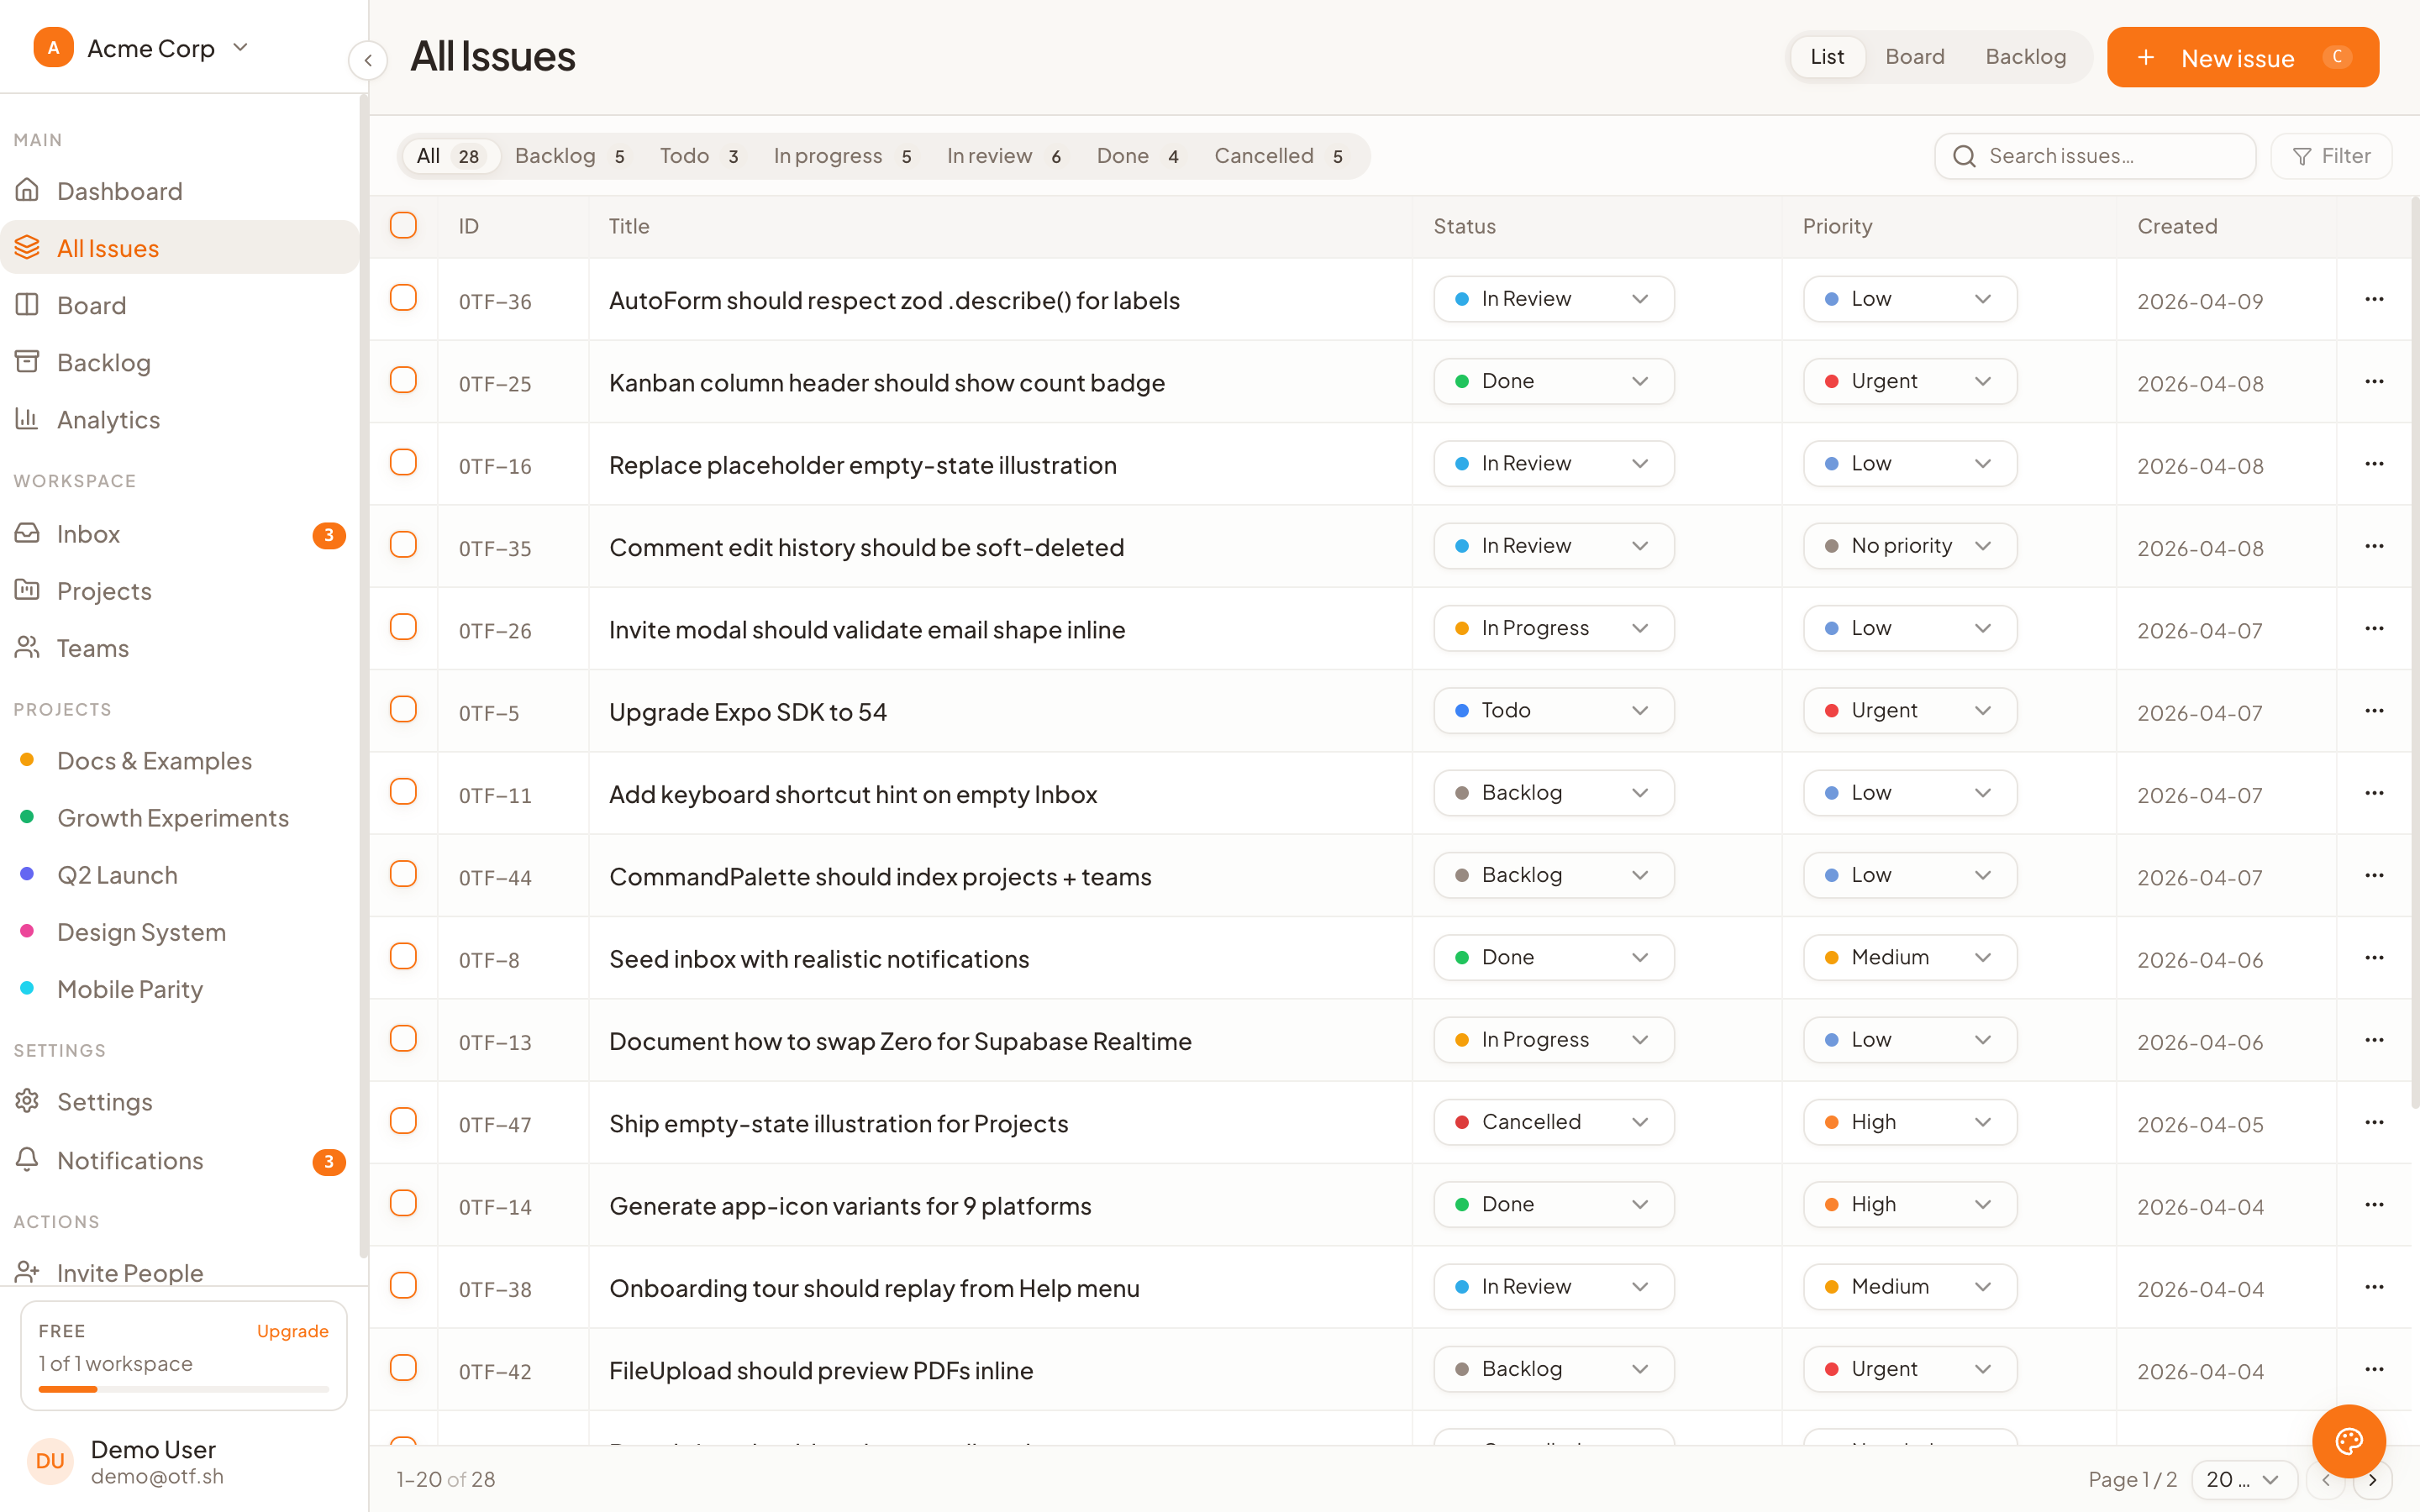Open the Filter button
This screenshot has width=2420, height=1512.
point(2331,156)
